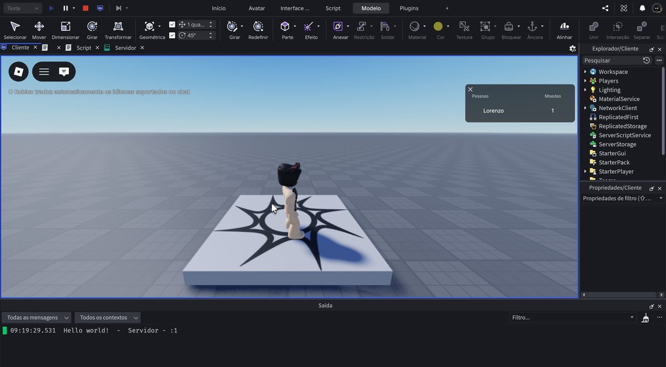666x367 pixels.
Task: Click the Texture tool icon
Action: tap(464, 27)
